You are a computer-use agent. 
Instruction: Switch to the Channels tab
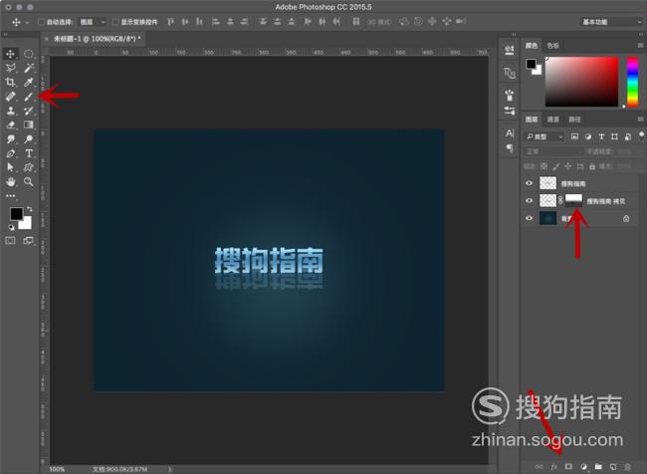(552, 119)
